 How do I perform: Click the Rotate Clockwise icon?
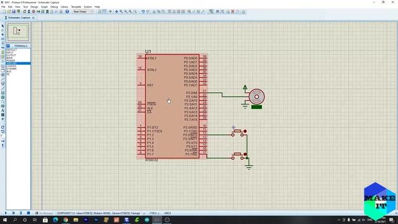point(2,127)
